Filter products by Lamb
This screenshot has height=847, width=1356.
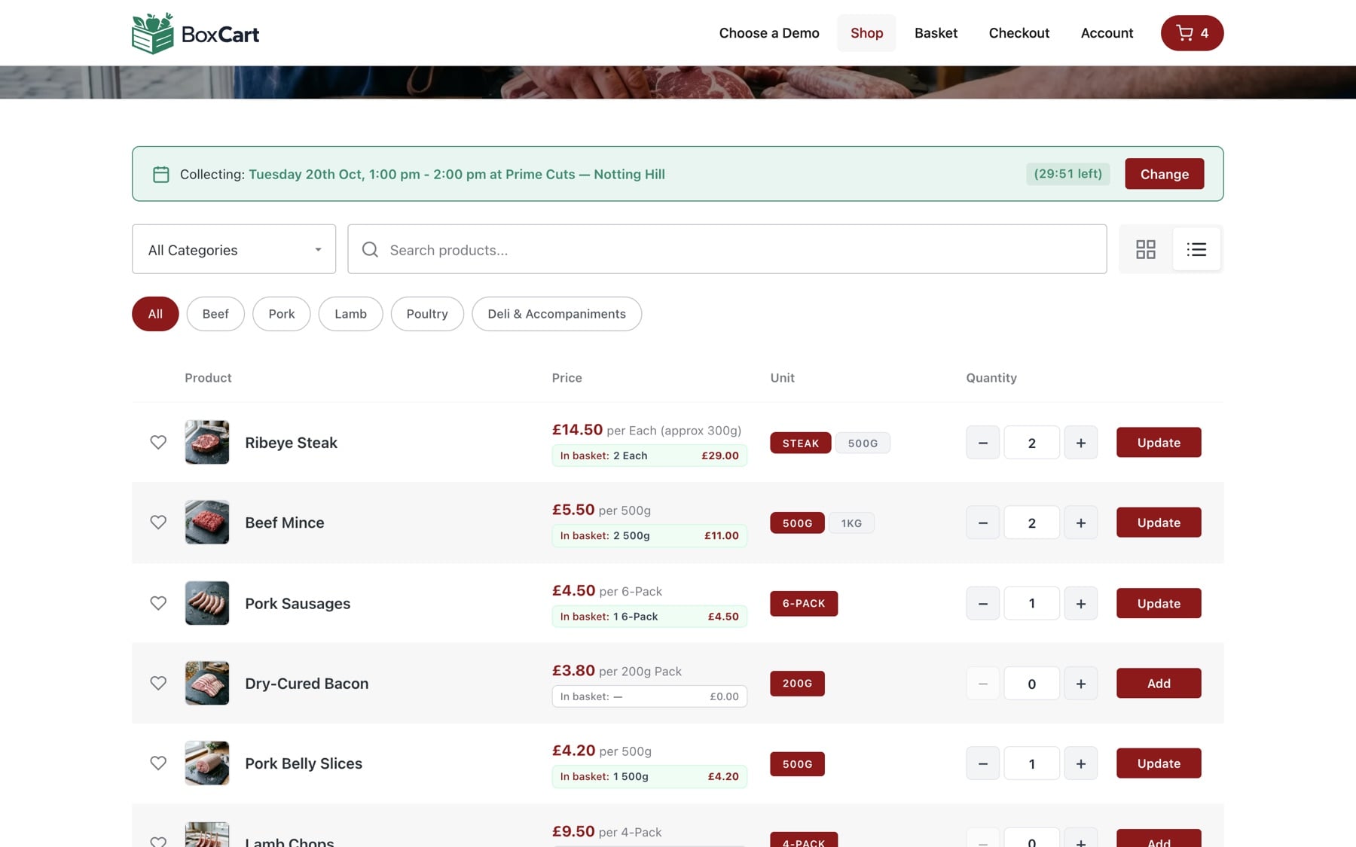(350, 314)
